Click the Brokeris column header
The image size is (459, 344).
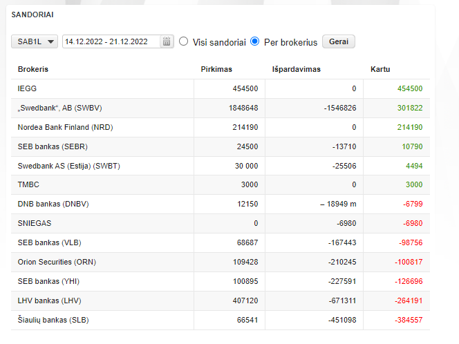point(33,69)
